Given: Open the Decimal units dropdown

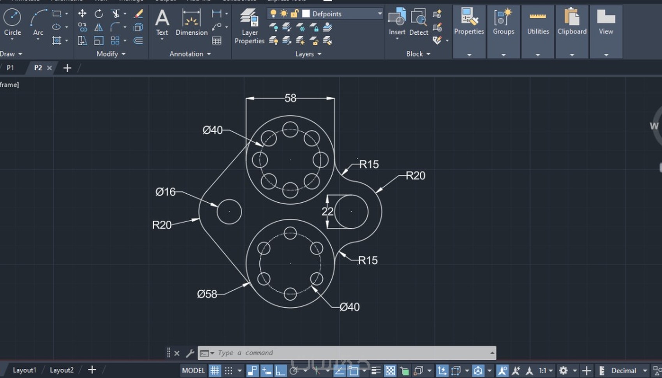Looking at the screenshot, I should [645, 370].
